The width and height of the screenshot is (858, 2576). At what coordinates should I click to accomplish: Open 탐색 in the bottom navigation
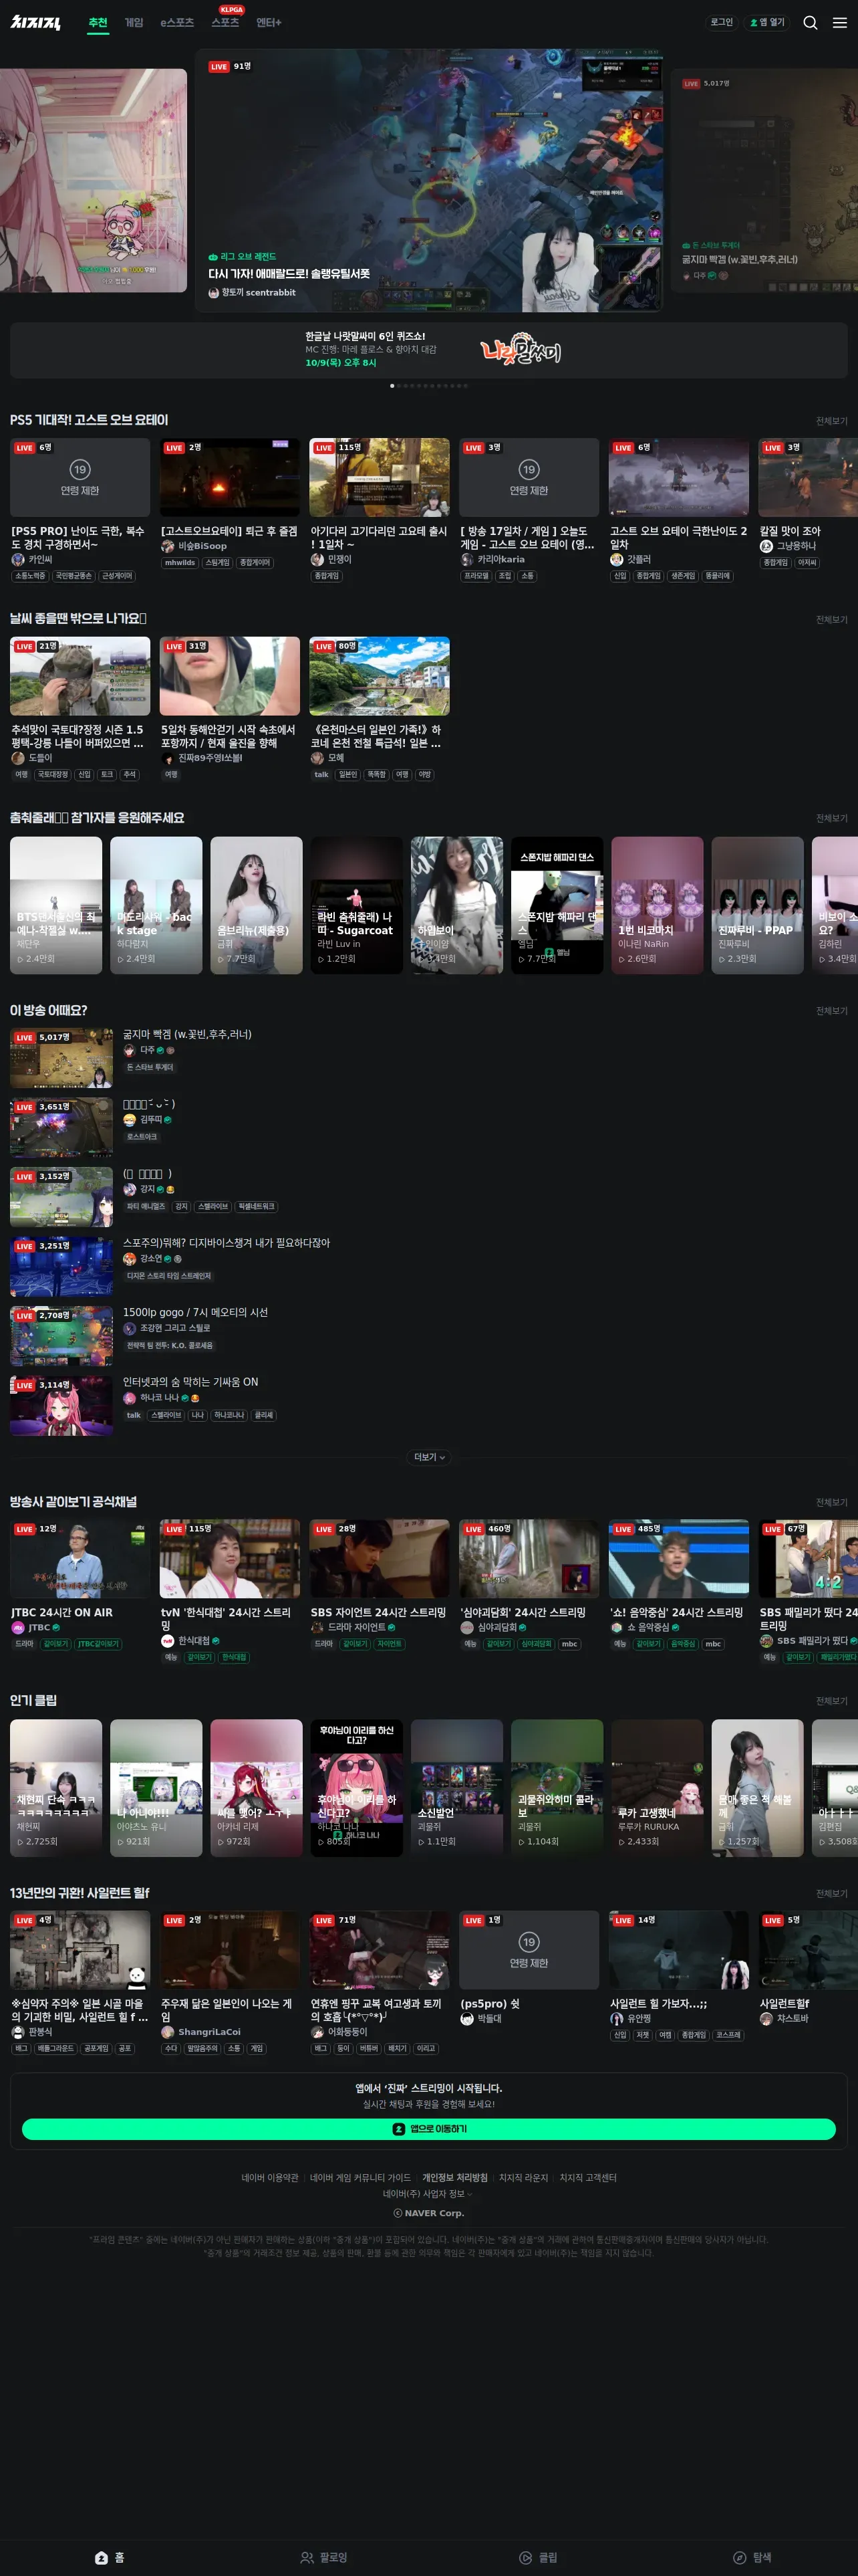(x=752, y=2557)
